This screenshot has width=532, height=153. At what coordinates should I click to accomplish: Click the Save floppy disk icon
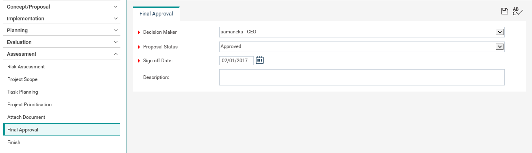pos(505,11)
